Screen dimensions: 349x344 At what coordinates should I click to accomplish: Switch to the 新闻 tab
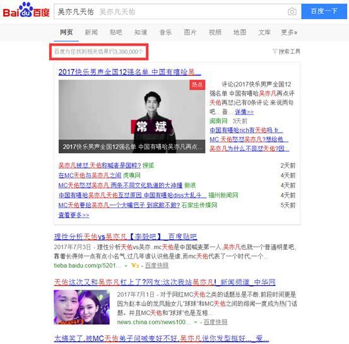[92, 32]
